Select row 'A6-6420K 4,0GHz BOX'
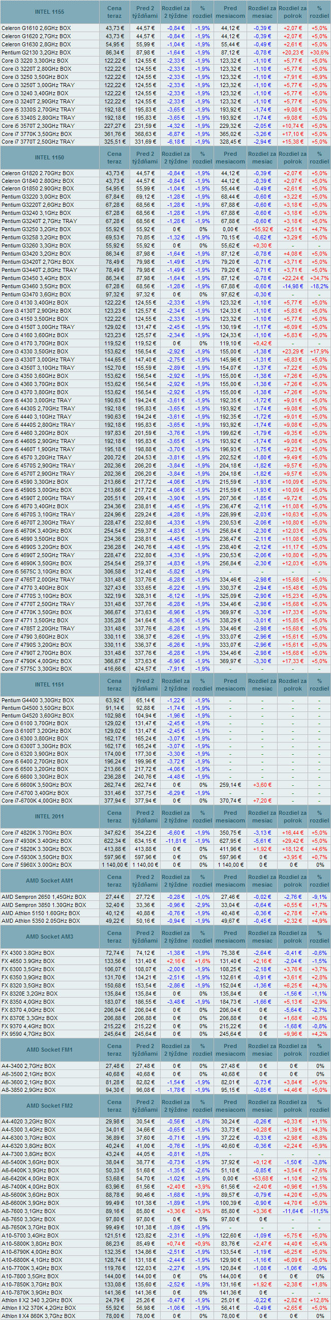The width and height of the screenshot is (331, 1320). [x=165, y=1178]
